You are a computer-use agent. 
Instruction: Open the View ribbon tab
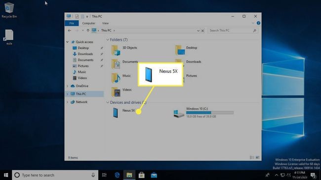pyautogui.click(x=105, y=23)
